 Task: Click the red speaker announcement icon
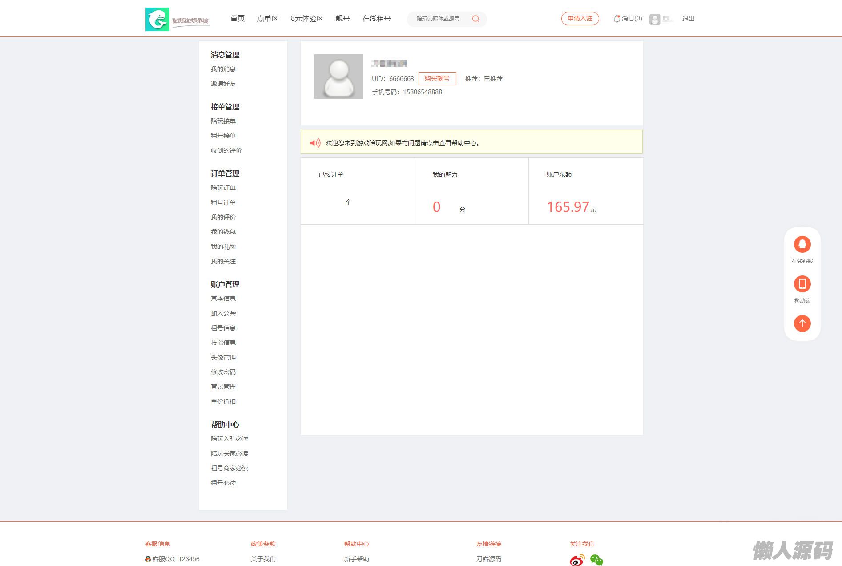(x=315, y=143)
